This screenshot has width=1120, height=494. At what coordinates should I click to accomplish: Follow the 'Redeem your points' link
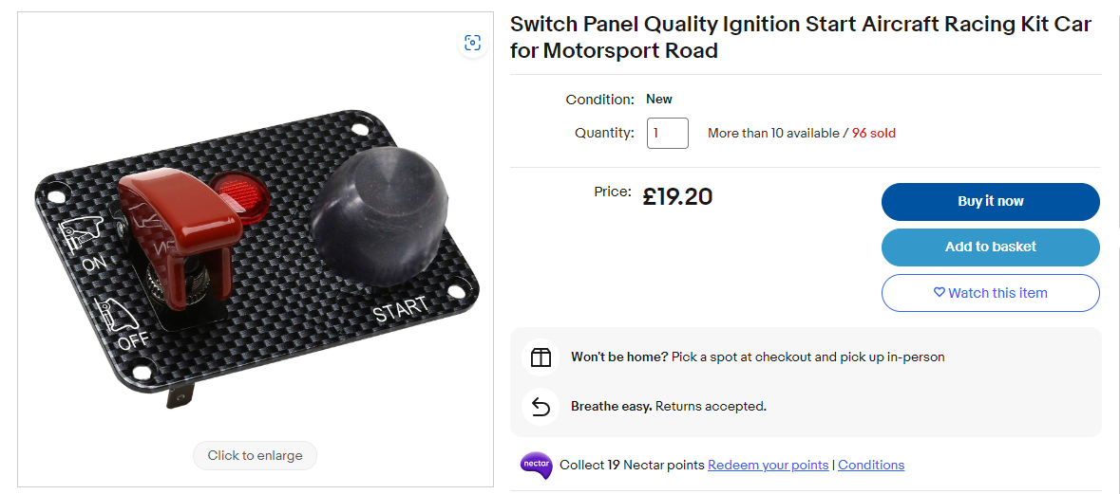point(768,465)
